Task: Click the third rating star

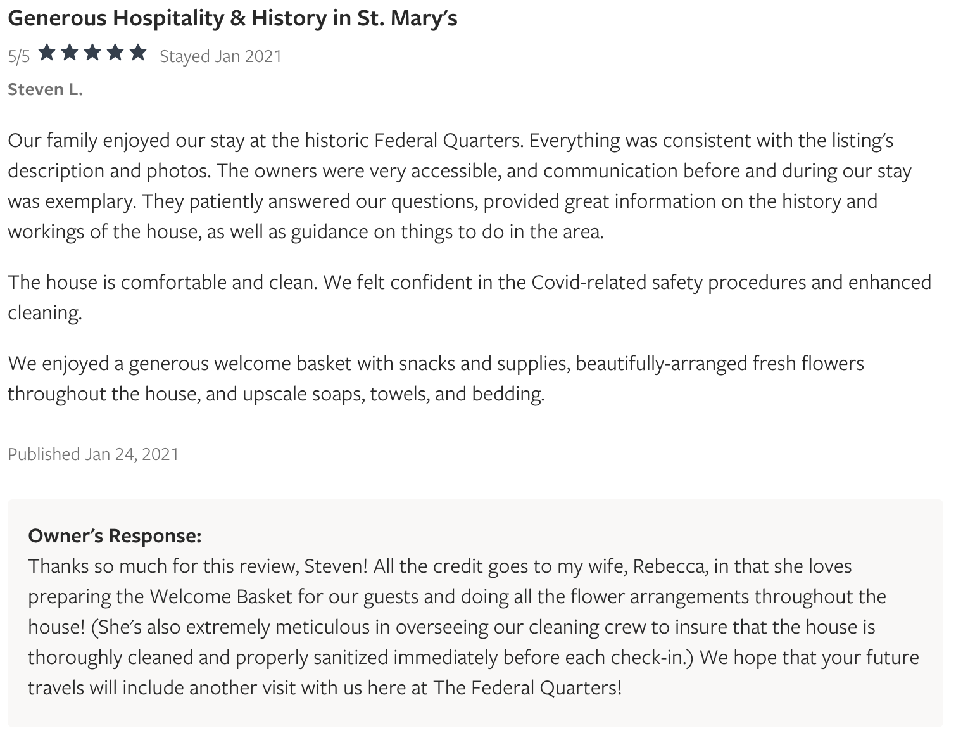Action: (x=92, y=53)
